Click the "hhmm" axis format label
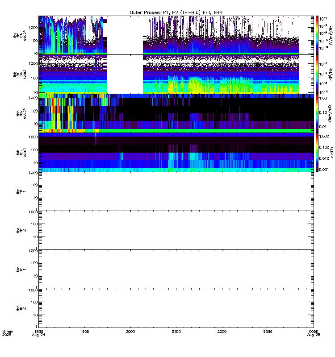The width and height of the screenshot is (335, 357). click(8, 332)
